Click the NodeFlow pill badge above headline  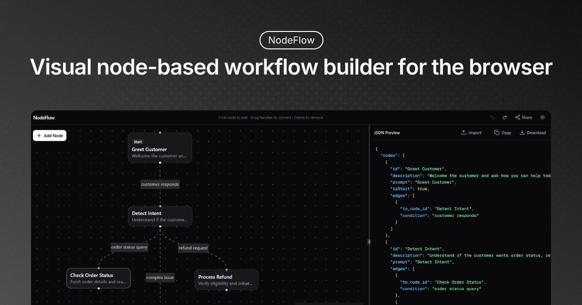pyautogui.click(x=291, y=41)
